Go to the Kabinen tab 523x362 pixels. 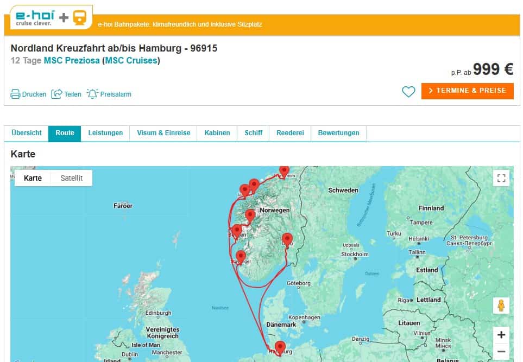click(x=217, y=133)
